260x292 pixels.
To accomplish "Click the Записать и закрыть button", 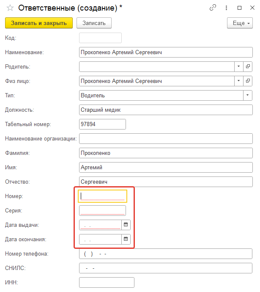I will [39, 23].
